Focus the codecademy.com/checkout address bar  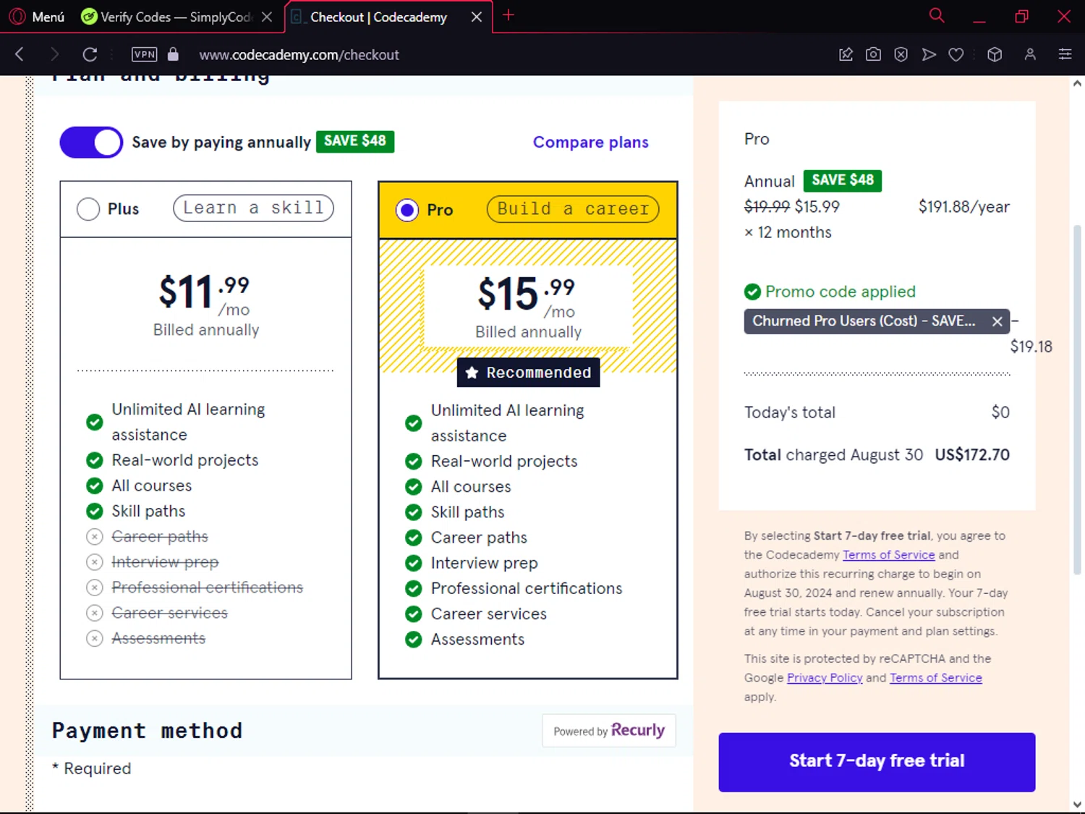pyautogui.click(x=299, y=55)
